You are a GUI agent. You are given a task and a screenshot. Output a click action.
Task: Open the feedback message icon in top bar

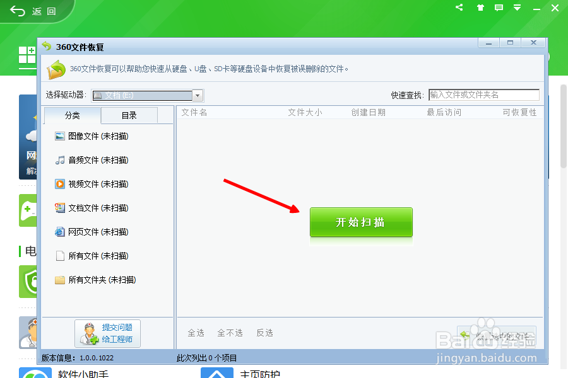tap(499, 8)
